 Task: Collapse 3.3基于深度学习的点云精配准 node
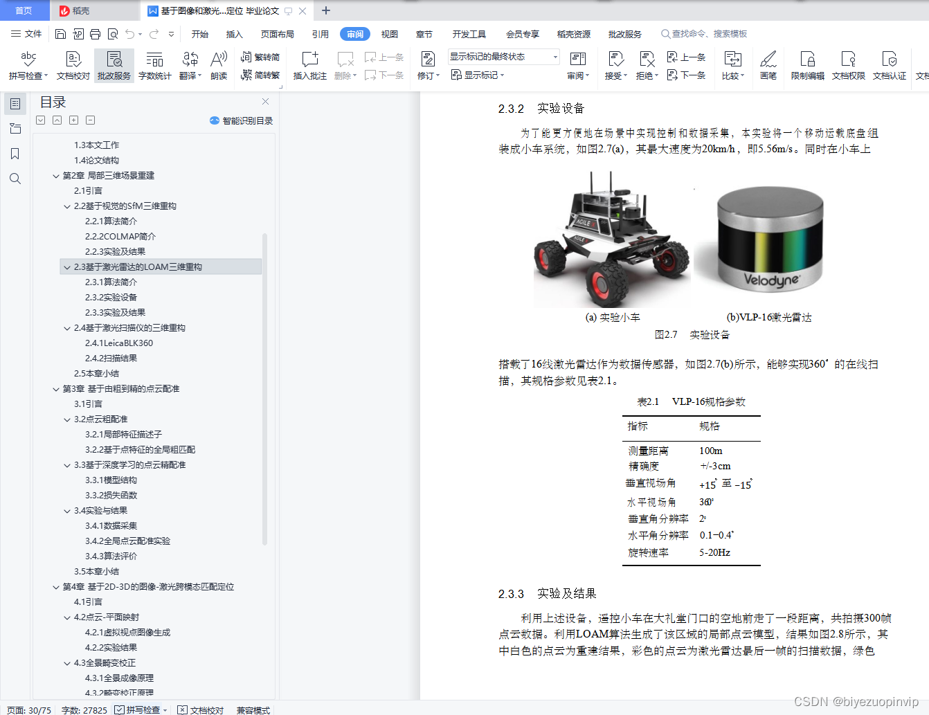[67, 465]
